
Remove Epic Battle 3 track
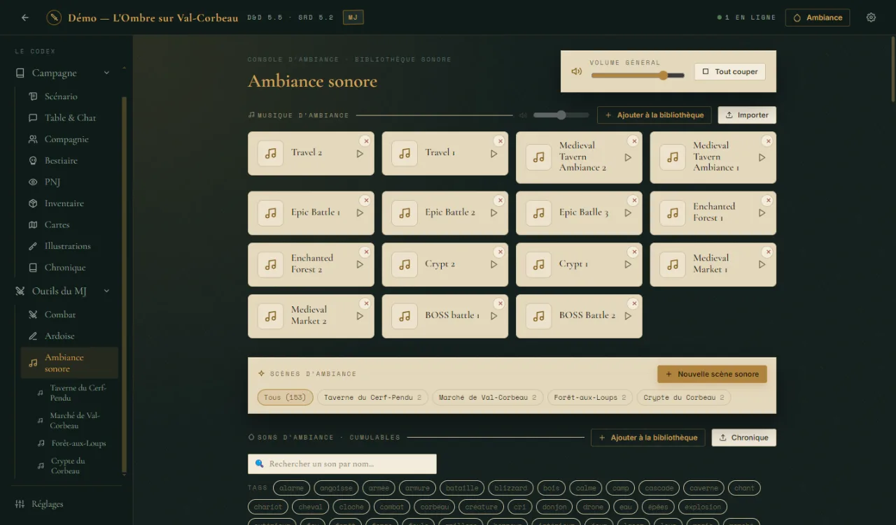[633, 201]
